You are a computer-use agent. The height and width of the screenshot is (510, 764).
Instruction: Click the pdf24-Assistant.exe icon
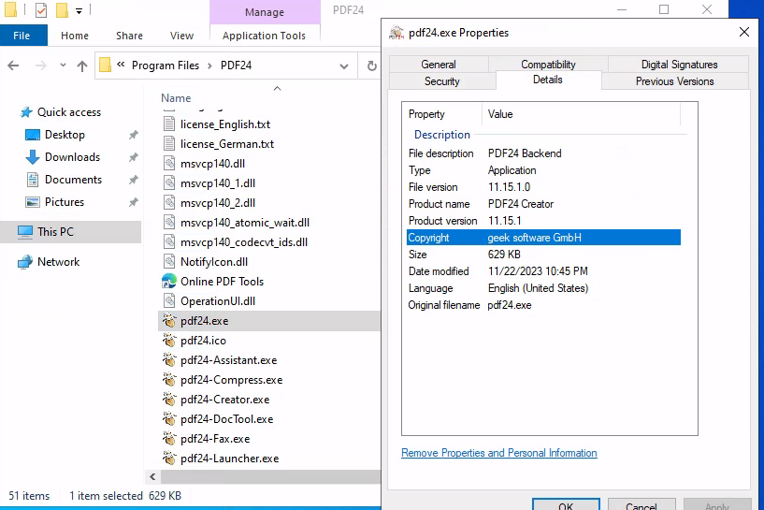pyautogui.click(x=169, y=360)
